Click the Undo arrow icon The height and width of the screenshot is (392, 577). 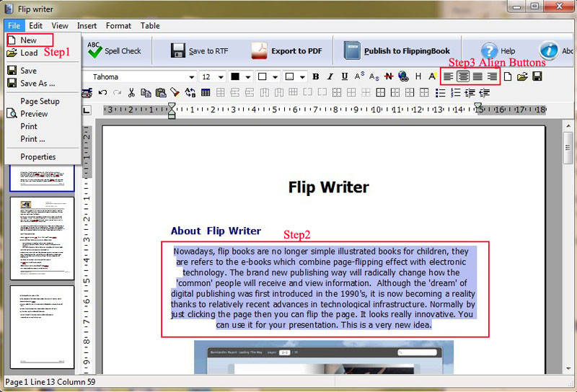[x=102, y=92]
